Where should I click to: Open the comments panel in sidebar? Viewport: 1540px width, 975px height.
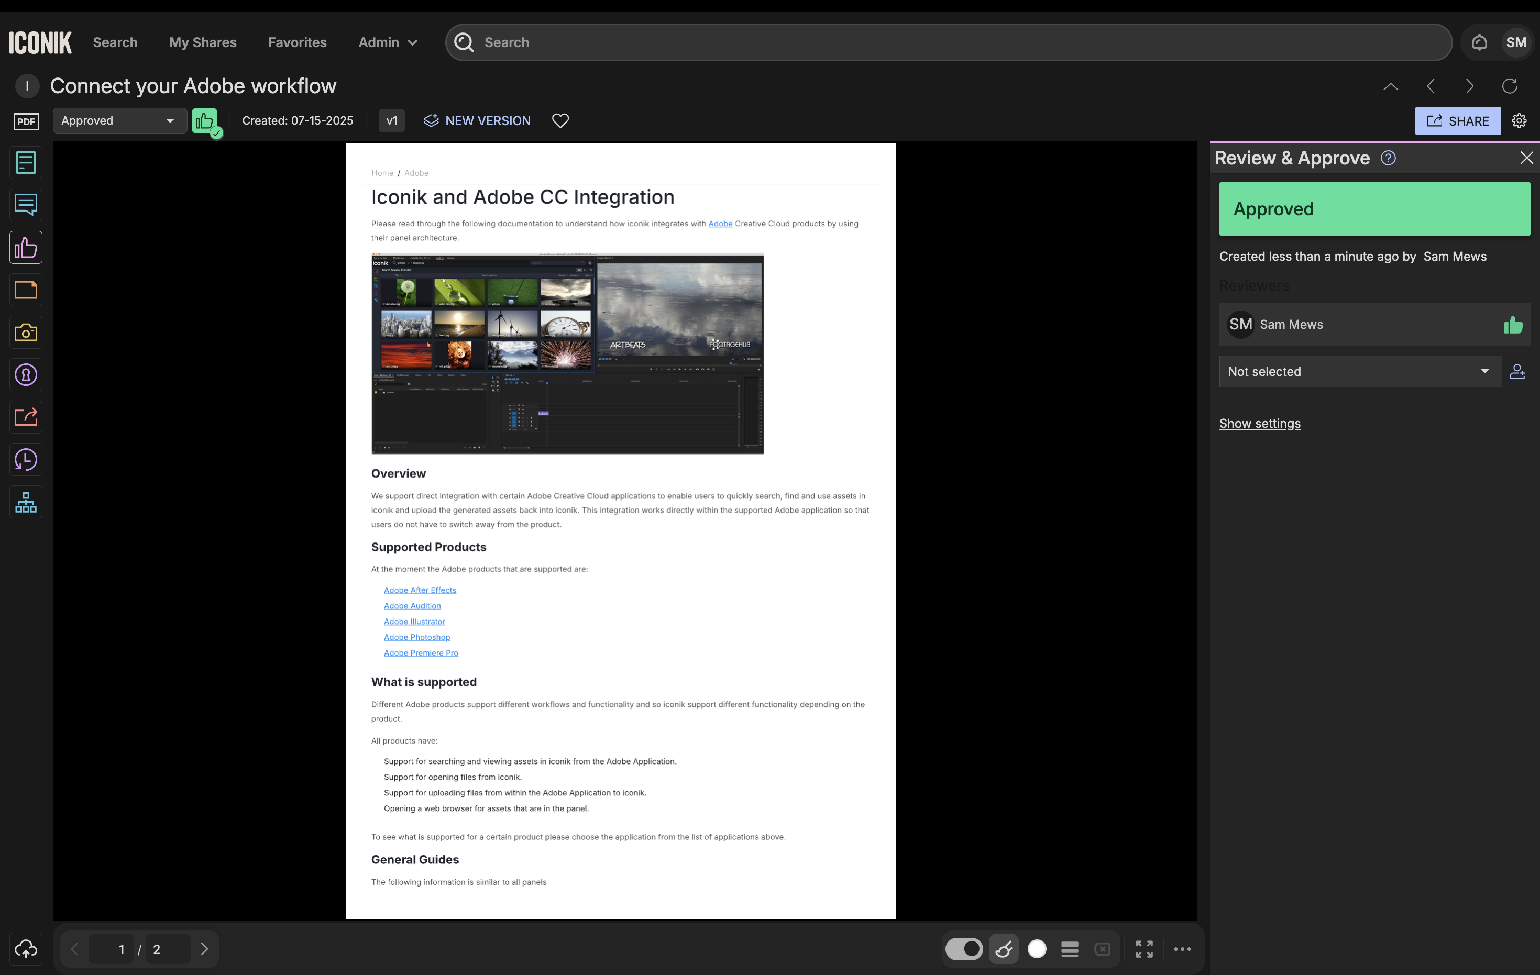point(26,205)
